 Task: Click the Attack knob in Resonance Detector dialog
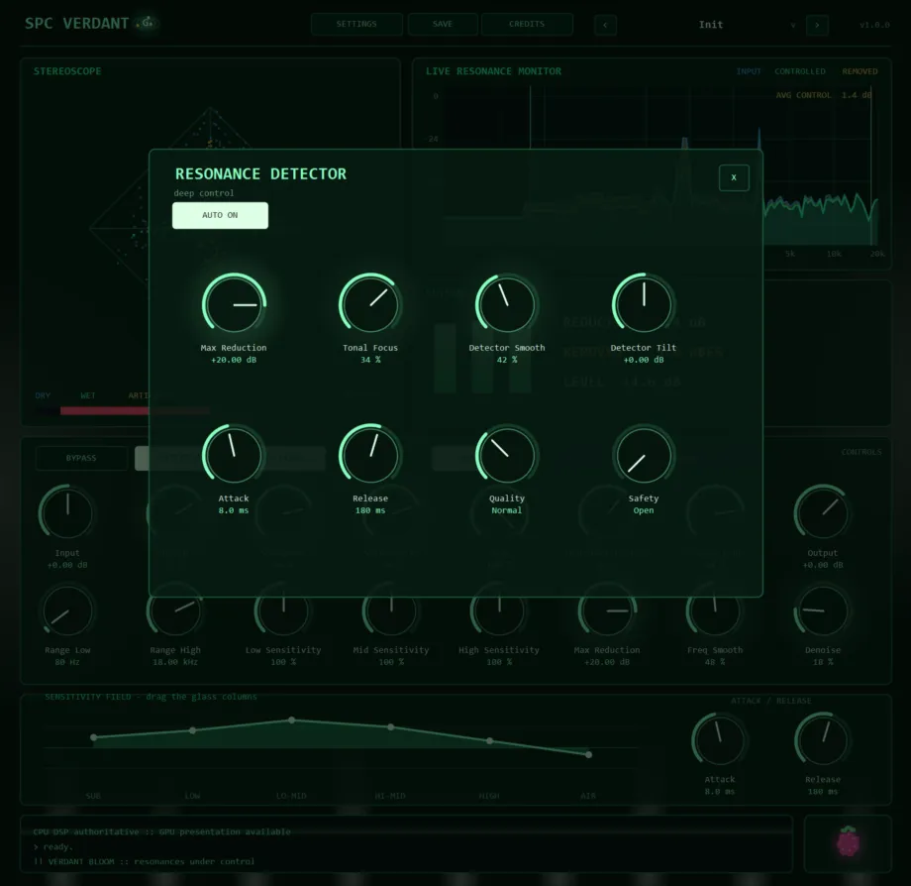[234, 455]
